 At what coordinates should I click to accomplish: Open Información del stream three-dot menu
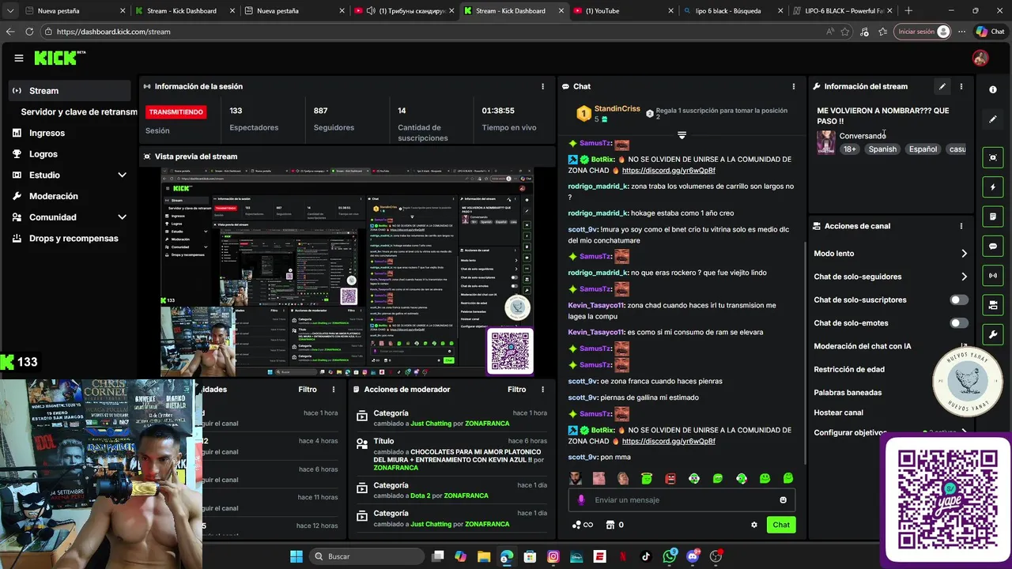[961, 86]
